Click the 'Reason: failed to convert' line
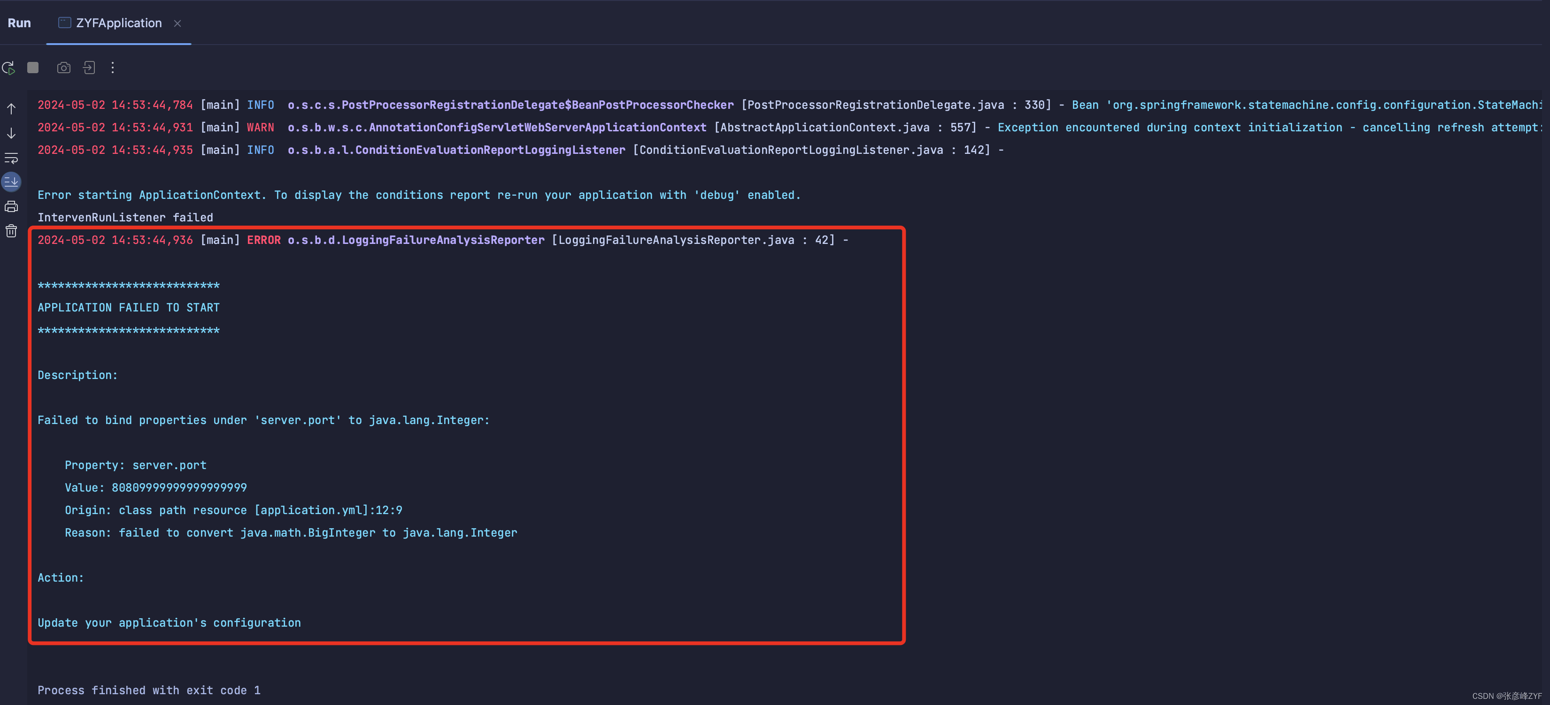The image size is (1550, 705). pos(291,533)
